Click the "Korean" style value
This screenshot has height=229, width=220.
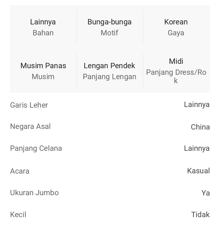coord(176,22)
